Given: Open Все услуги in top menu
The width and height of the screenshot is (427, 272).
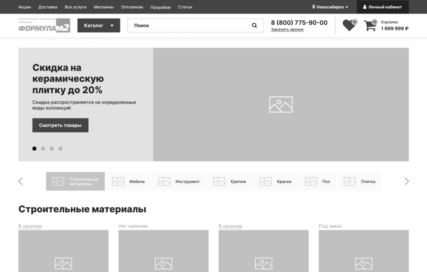Looking at the screenshot, I should tap(75, 7).
